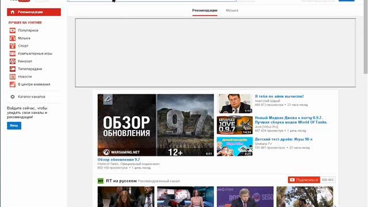Open Я тебя по айпи вычислю! video thumbnail
The width and height of the screenshot is (368, 207).
click(235, 103)
